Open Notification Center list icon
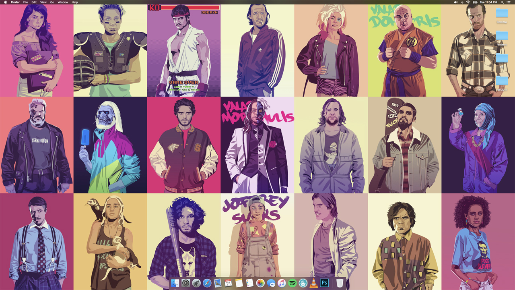 pos(509,2)
